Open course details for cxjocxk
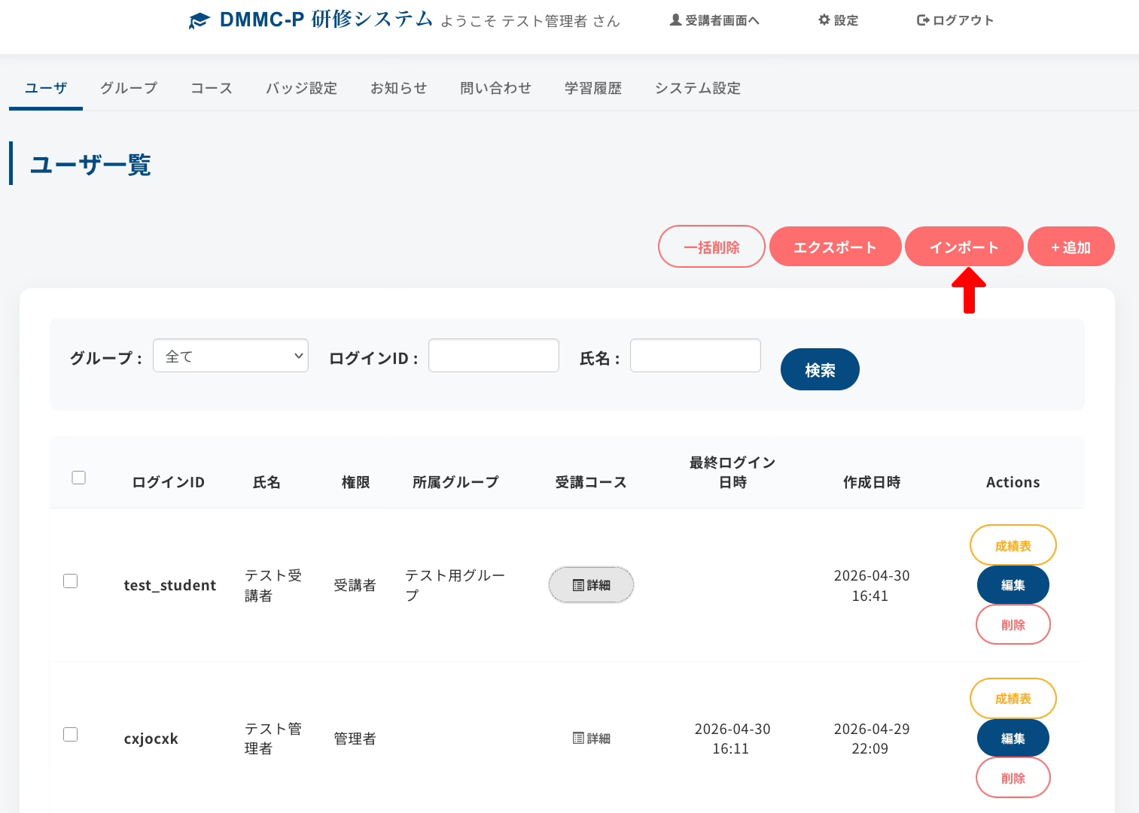This screenshot has width=1139, height=813. click(591, 739)
